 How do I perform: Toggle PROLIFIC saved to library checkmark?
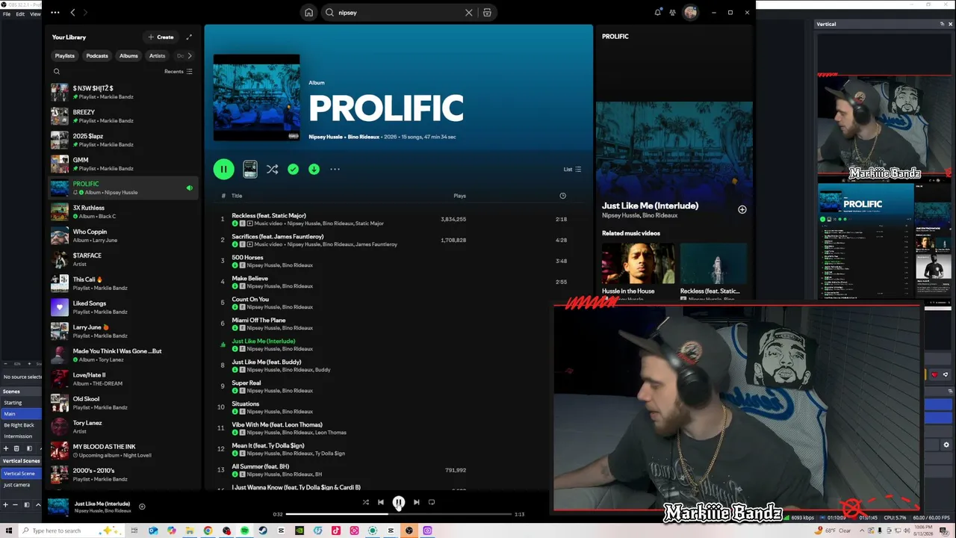pos(293,170)
